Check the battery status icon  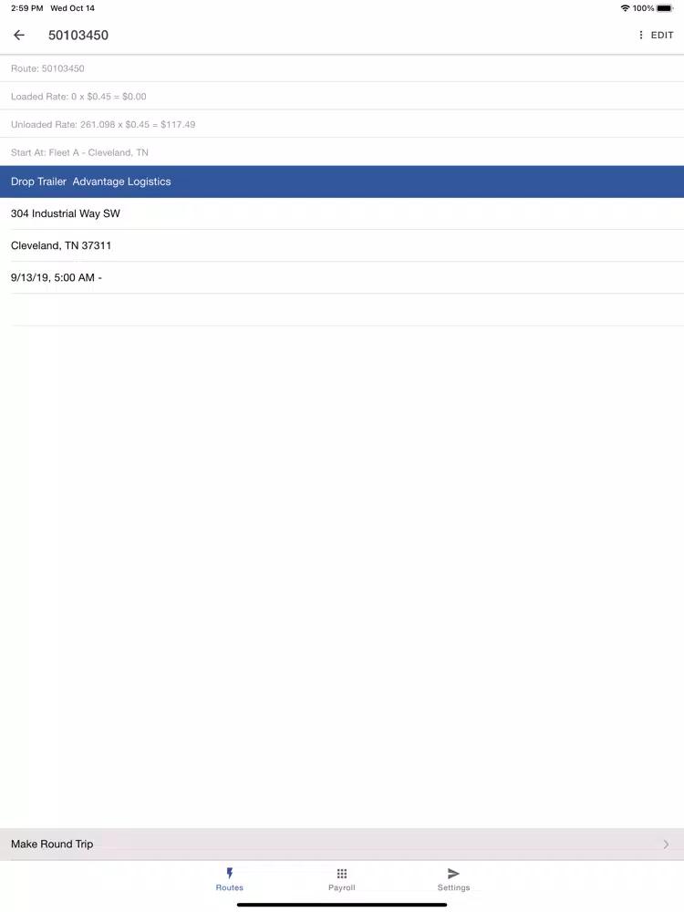tap(665, 8)
